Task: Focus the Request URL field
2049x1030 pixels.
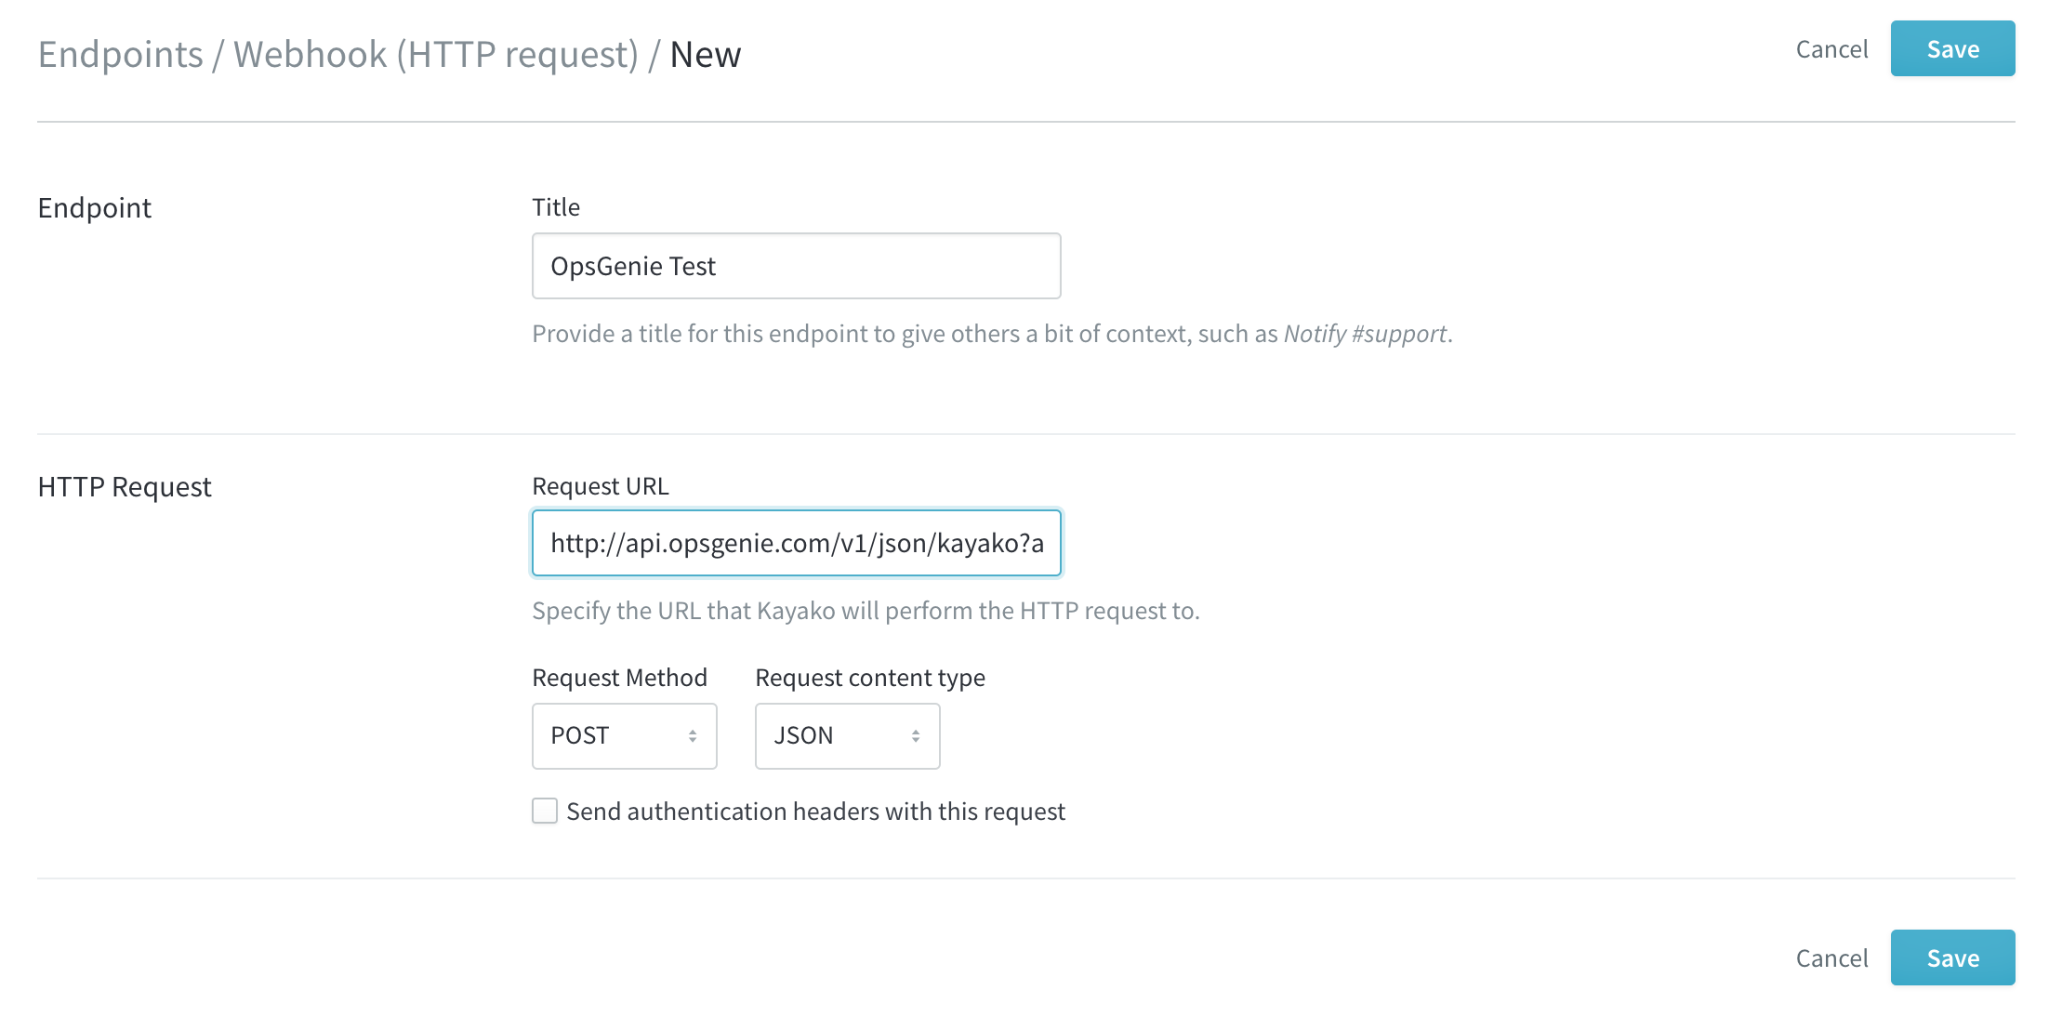Action: (x=796, y=543)
